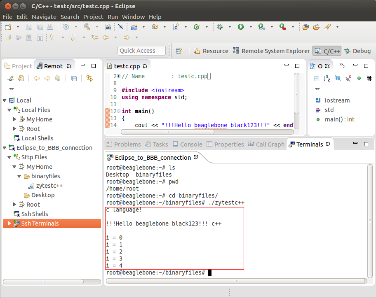
Task: Toggle Hide Fields filter in Outline view
Action: (x=338, y=78)
